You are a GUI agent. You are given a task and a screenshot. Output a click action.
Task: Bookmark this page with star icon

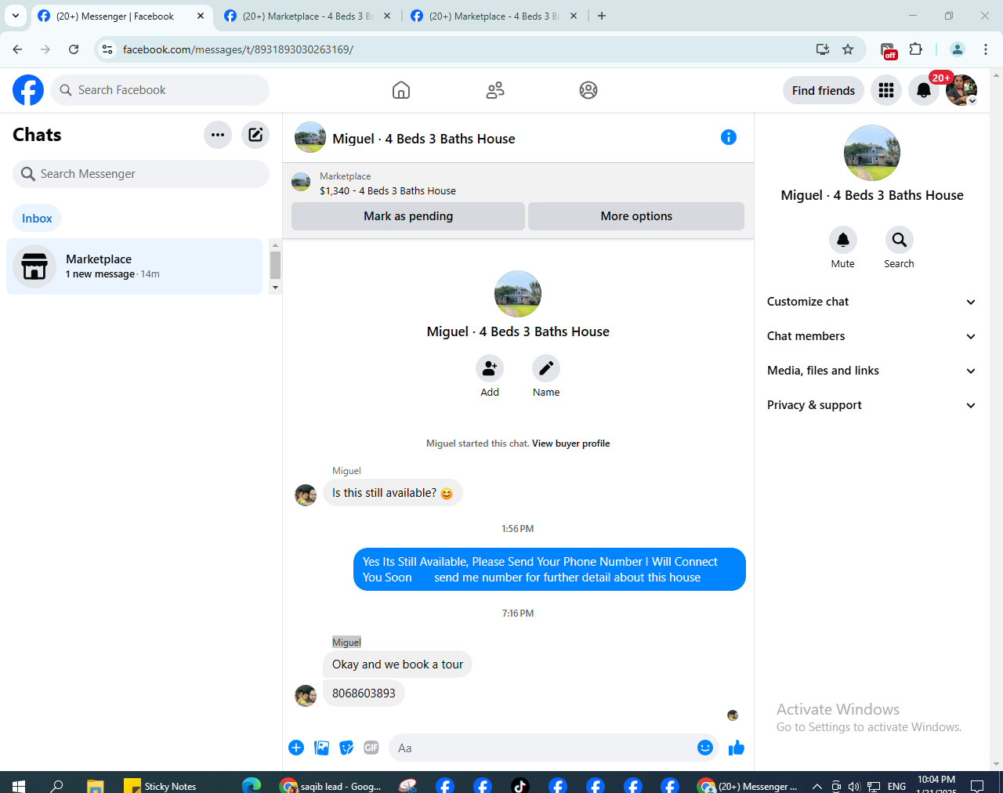coord(848,49)
